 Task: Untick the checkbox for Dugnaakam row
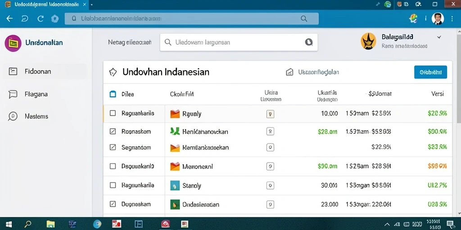(113, 204)
